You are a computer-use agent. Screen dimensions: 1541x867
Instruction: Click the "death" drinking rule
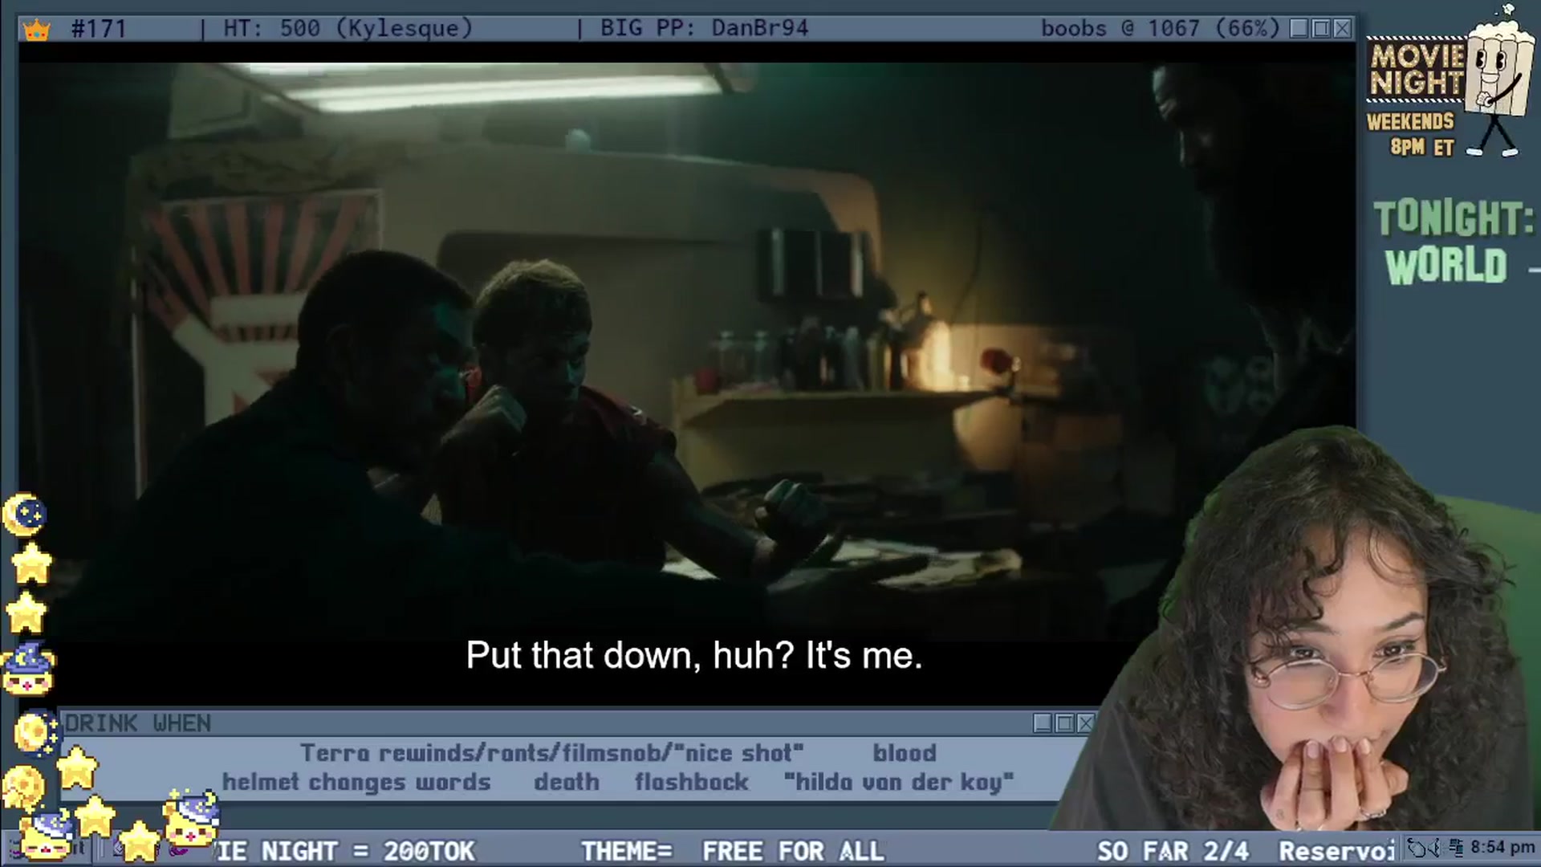click(x=567, y=782)
